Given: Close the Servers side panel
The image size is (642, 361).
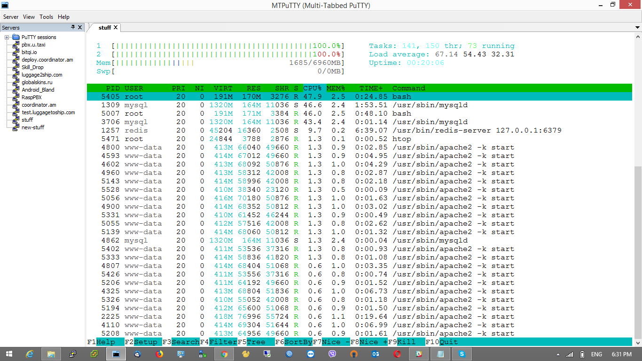Looking at the screenshot, I should tap(80, 28).
